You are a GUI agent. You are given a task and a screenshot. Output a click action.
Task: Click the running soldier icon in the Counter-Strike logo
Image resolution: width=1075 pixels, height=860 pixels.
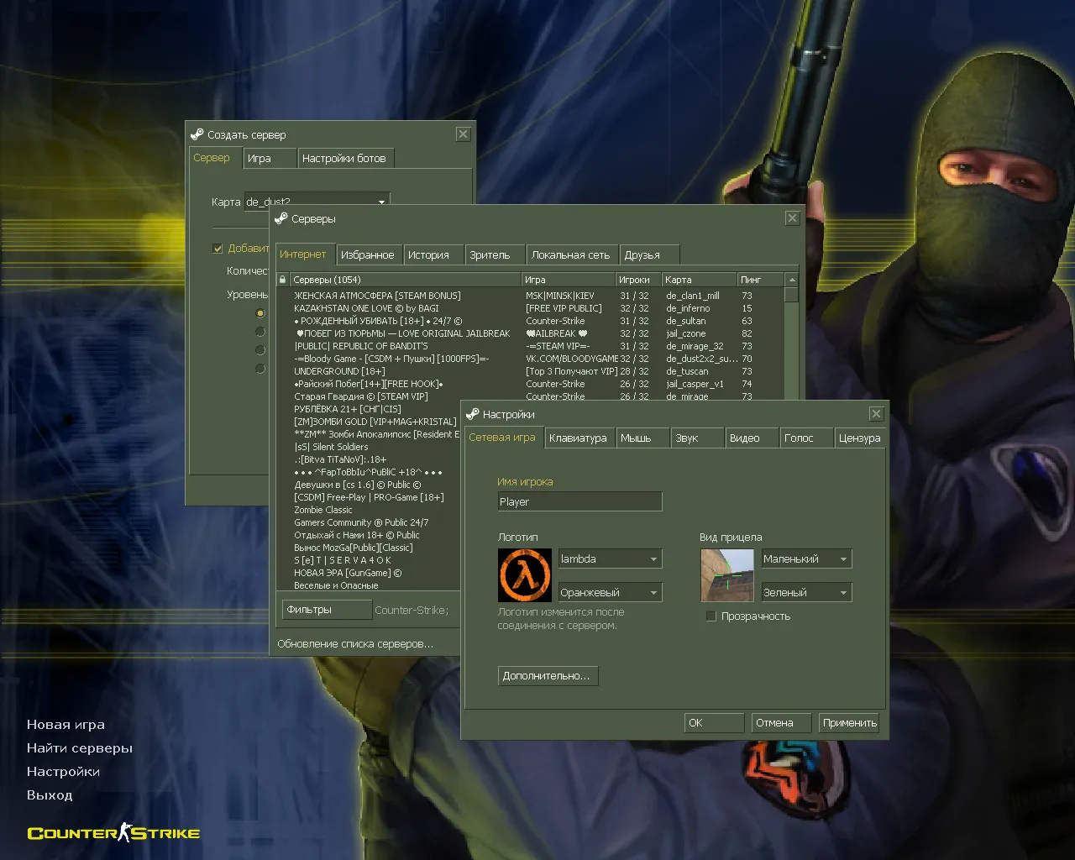tap(124, 831)
